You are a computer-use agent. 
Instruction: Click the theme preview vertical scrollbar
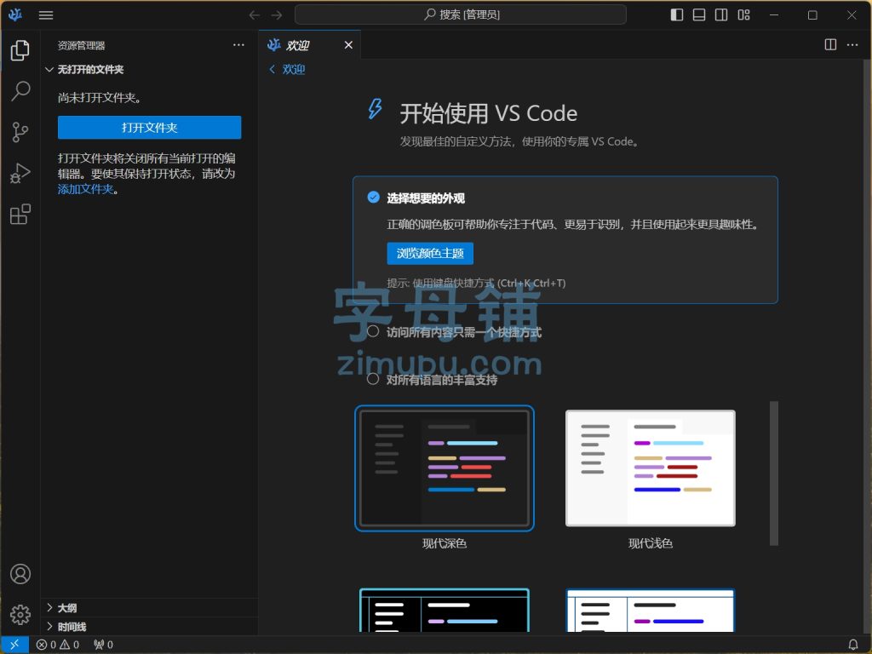(773, 473)
